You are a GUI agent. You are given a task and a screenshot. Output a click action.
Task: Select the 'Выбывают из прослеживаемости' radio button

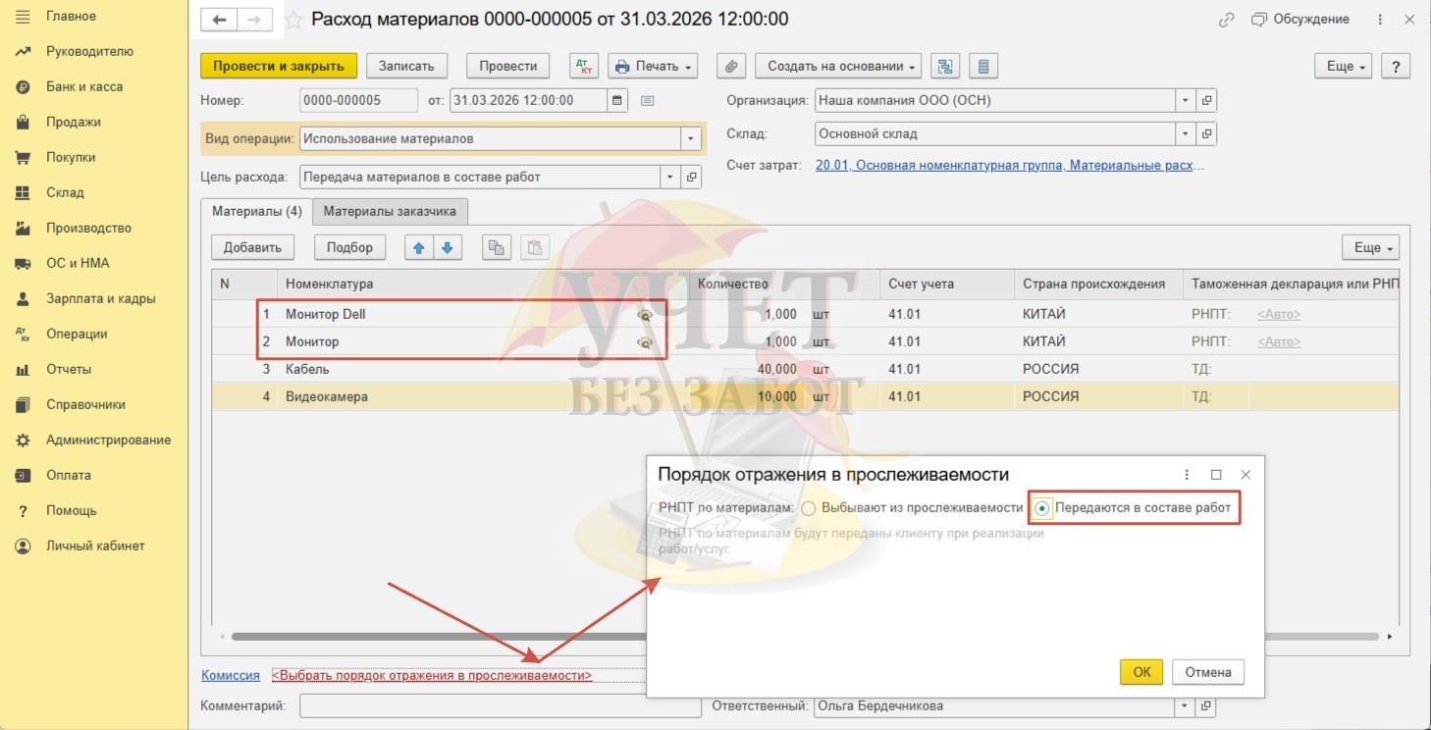[809, 508]
